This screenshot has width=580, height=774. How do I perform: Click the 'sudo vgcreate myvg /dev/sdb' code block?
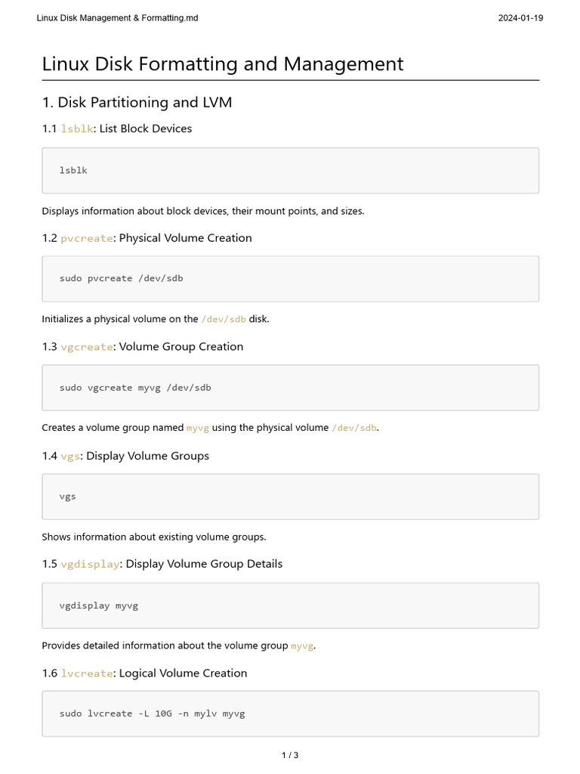290,388
